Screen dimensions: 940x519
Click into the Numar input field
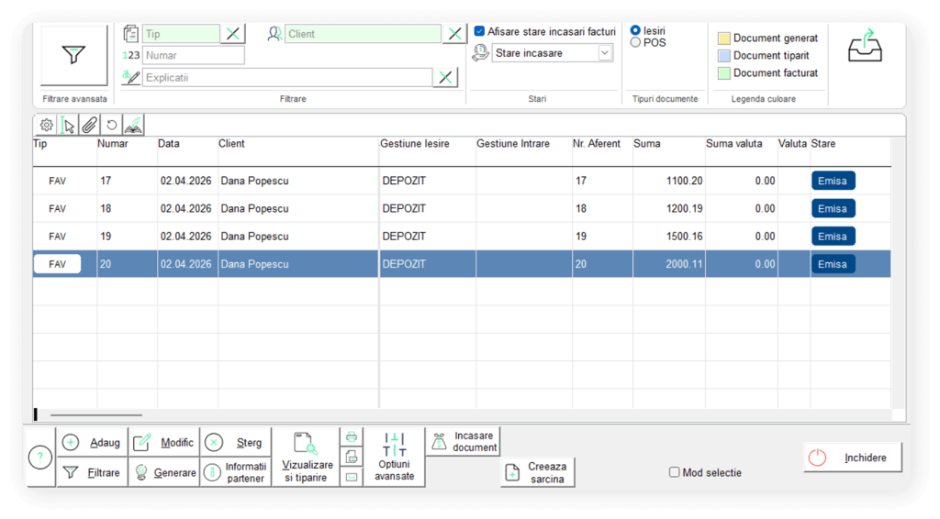(193, 55)
